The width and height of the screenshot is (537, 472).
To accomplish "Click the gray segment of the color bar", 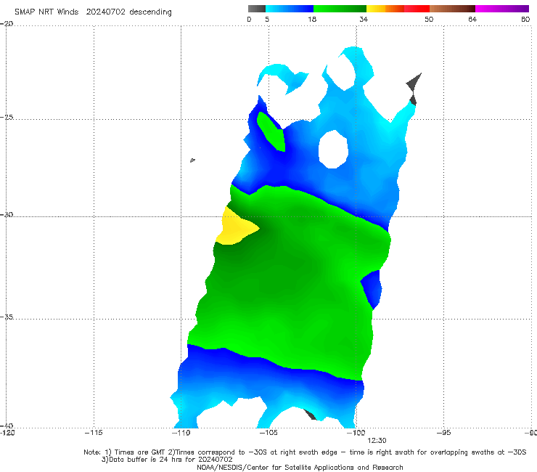I will 257,9.
